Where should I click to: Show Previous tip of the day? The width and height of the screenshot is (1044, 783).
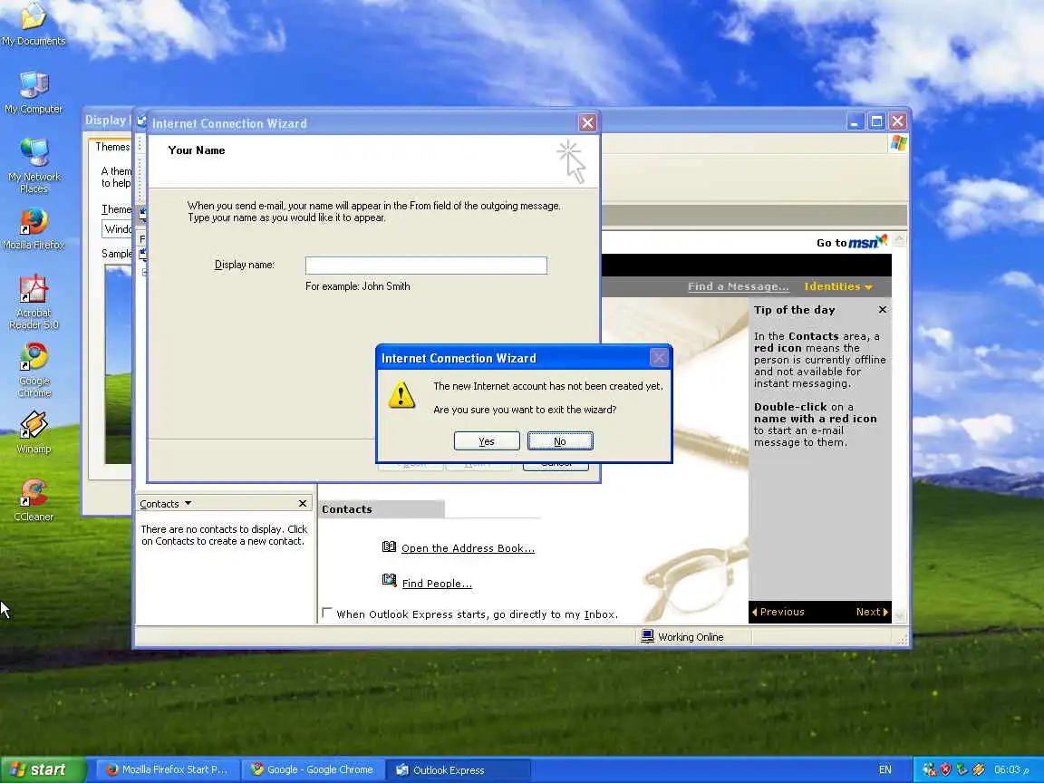click(778, 612)
